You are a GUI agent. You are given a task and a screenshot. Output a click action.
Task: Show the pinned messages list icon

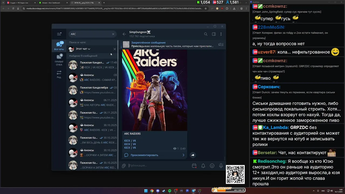pos(221,44)
